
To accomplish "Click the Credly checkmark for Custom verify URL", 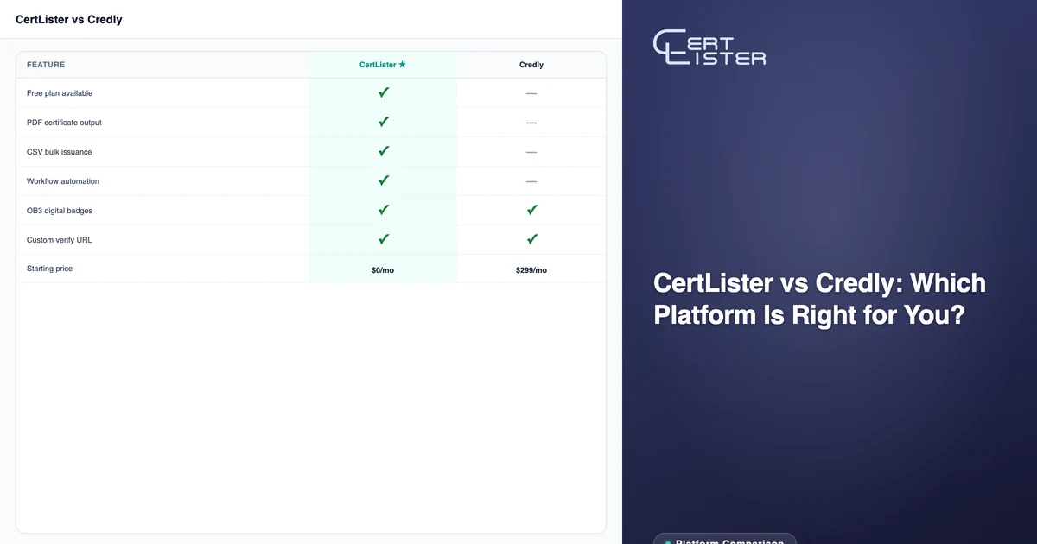I will [532, 239].
